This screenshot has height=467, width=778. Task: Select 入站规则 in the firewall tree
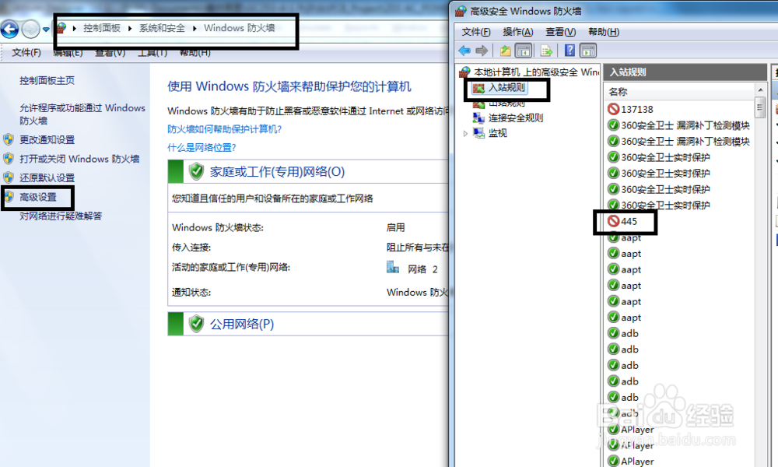coord(506,88)
